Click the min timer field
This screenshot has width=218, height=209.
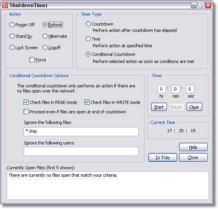tap(176, 89)
